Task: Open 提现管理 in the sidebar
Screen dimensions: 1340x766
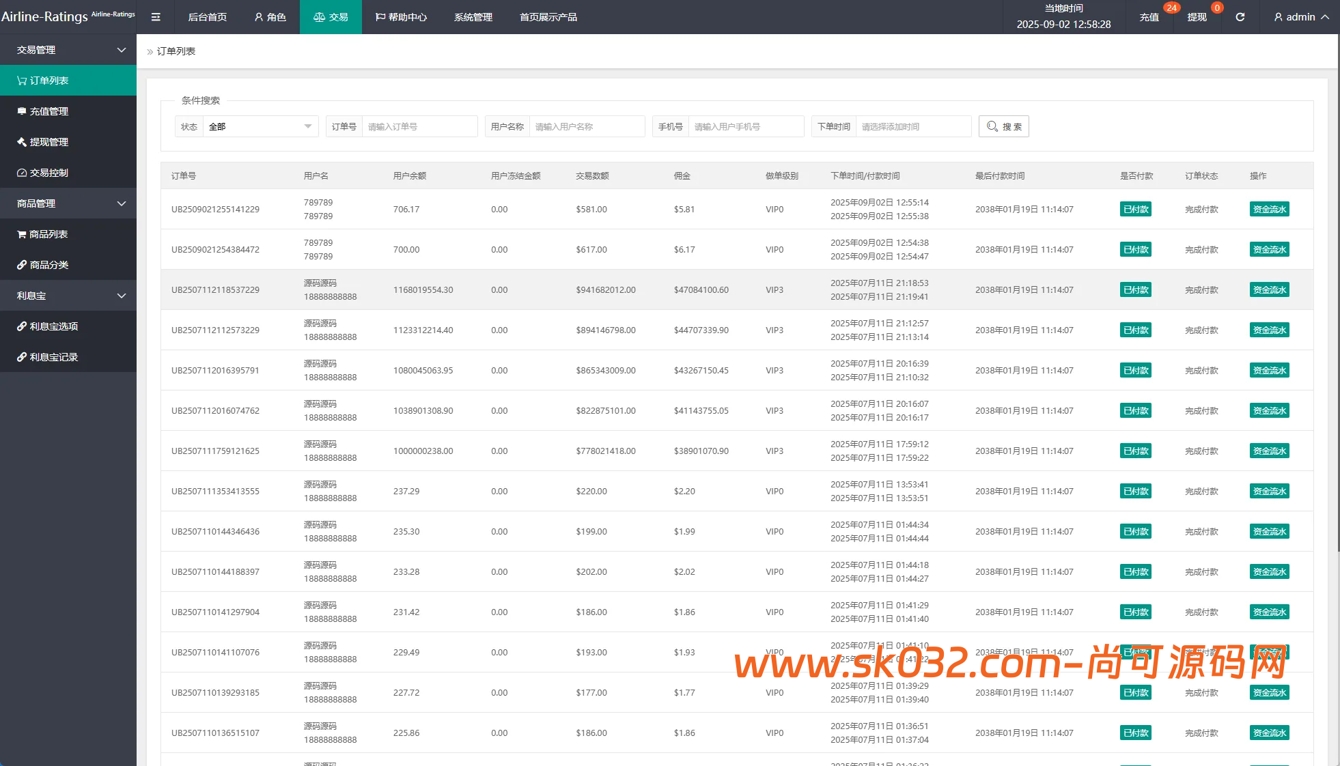Action: [49, 142]
